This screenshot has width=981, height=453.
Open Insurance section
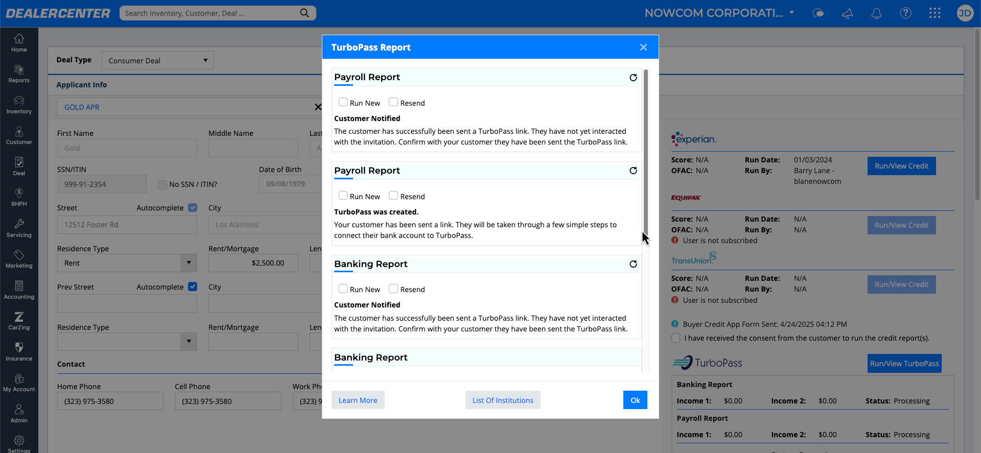pyautogui.click(x=19, y=352)
